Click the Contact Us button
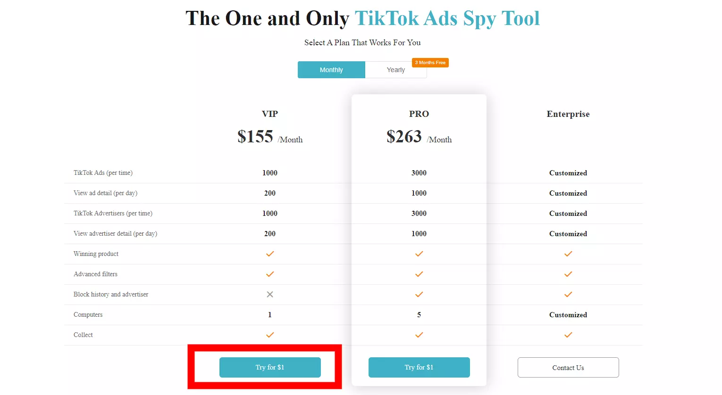Image resolution: width=722 pixels, height=395 pixels. [x=568, y=368]
